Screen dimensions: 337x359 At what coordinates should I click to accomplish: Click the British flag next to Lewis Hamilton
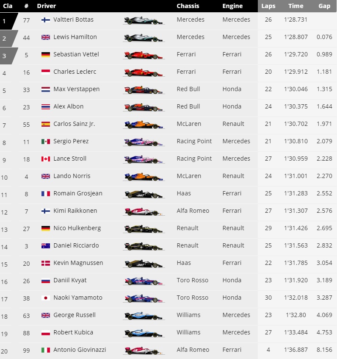pos(46,37)
